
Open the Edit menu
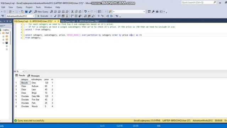coord(3,7)
